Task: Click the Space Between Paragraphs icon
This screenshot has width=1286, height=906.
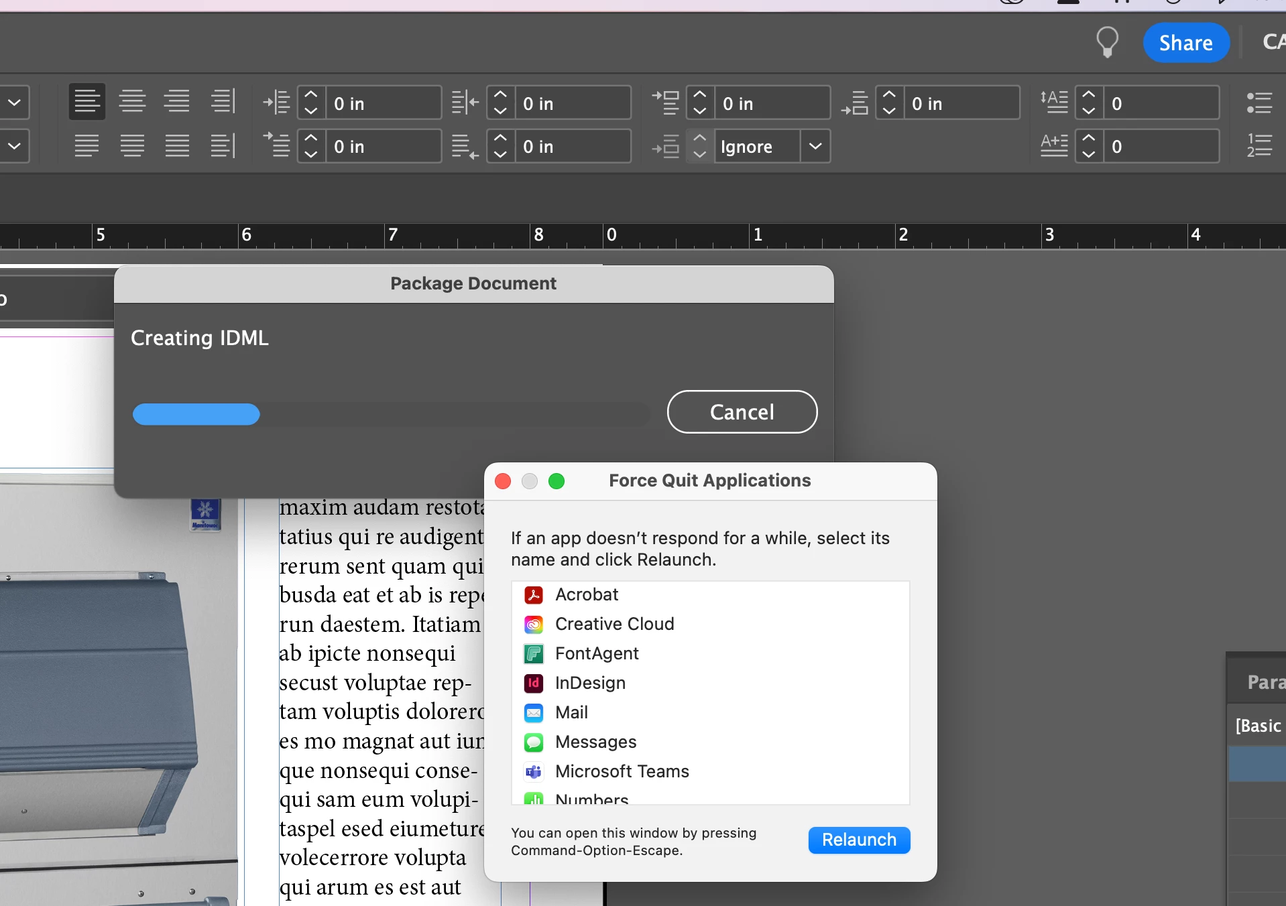Action: pos(665,146)
